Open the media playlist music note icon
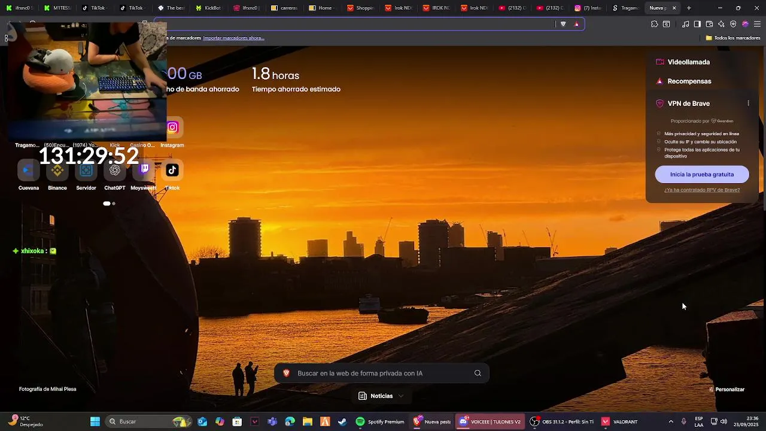This screenshot has height=431, width=766. [686, 24]
